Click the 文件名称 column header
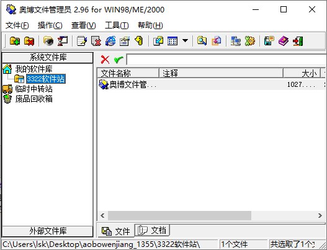The image size is (327, 250). [x=128, y=73]
